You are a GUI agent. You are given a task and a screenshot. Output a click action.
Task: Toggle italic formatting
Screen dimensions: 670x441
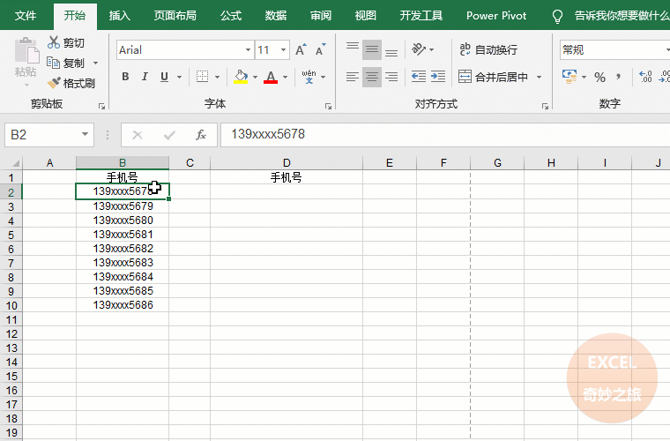(145, 77)
